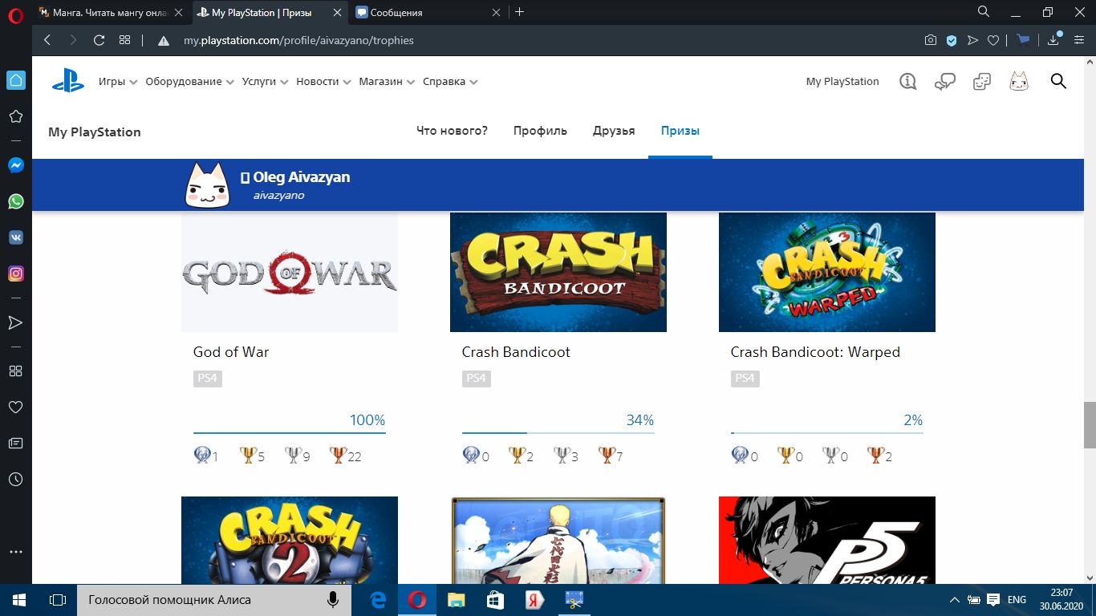The image size is (1096, 616).
Task: Click My PlayStation link in header
Action: [842, 82]
